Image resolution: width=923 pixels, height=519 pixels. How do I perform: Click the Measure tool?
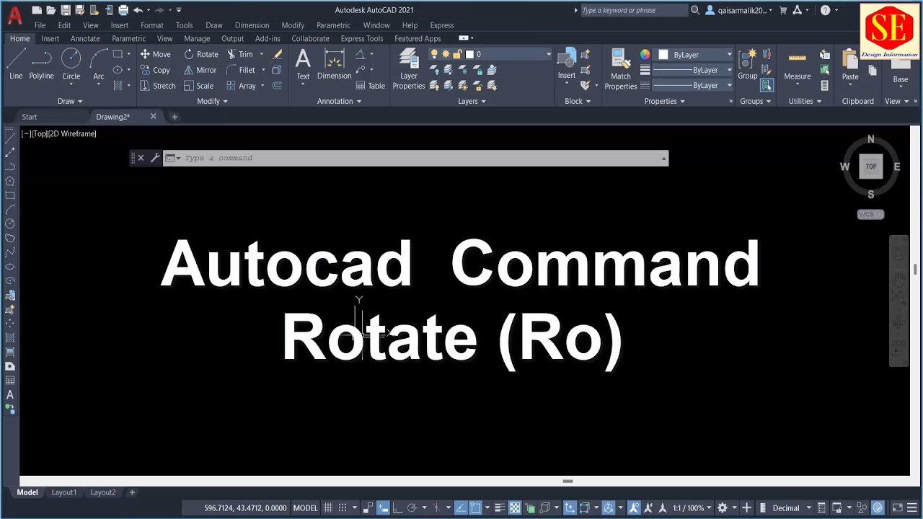[x=797, y=63]
